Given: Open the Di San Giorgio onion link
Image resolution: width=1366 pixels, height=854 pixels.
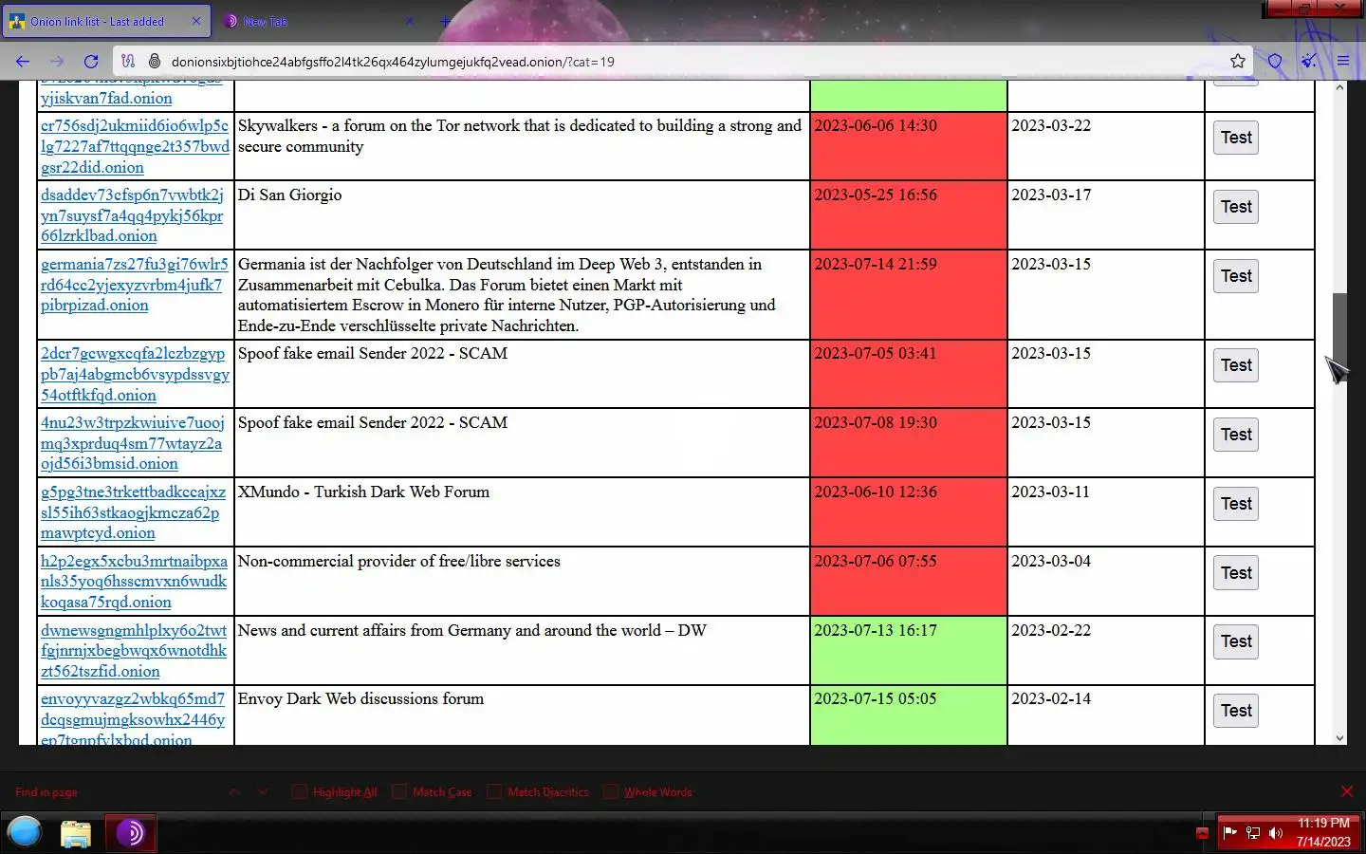Looking at the screenshot, I should [132, 215].
